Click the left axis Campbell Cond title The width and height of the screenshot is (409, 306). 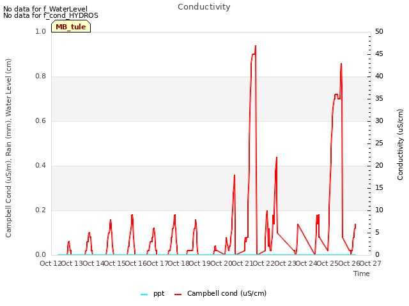8,148
